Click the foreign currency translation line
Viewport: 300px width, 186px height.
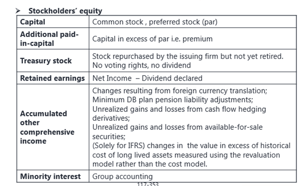[x=180, y=91]
